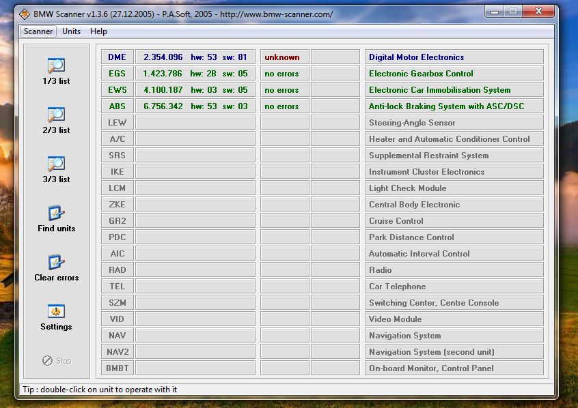The width and height of the screenshot is (578, 408).
Task: Click the Navigation System (second unit) description
Action: tap(454, 351)
